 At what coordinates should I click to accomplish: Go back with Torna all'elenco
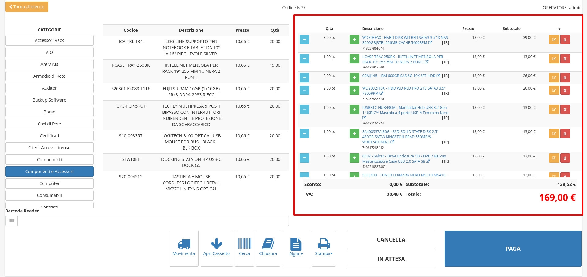coord(27,7)
